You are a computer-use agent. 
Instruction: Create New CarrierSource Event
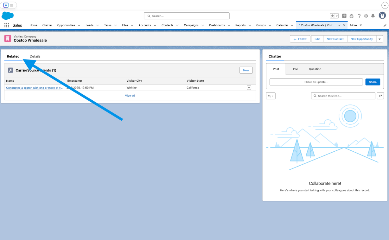(246, 70)
